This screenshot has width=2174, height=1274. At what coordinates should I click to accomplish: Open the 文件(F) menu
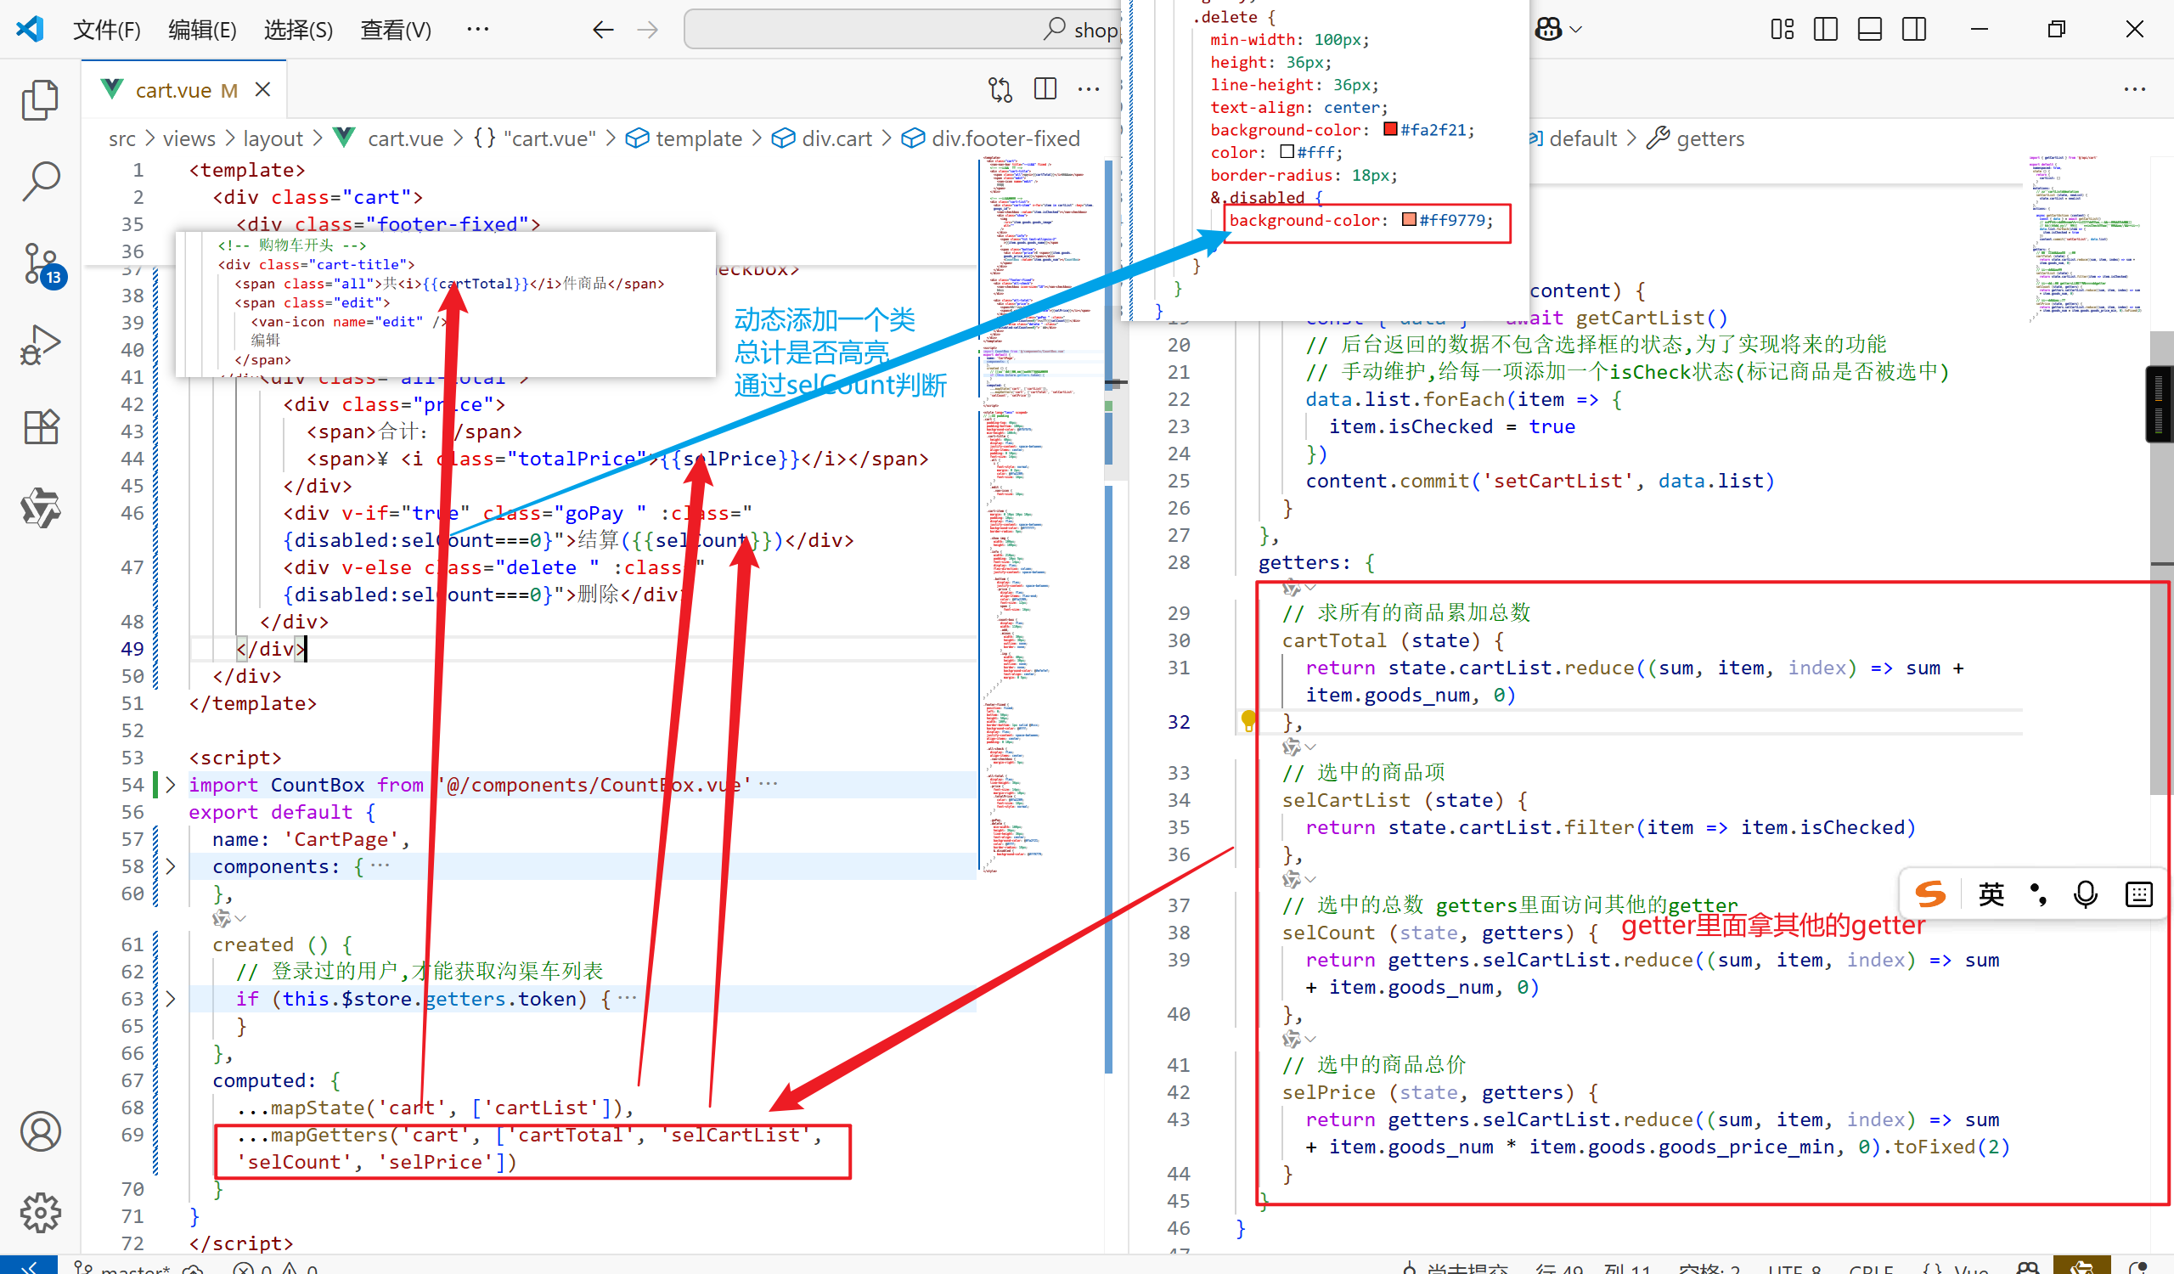tap(106, 31)
